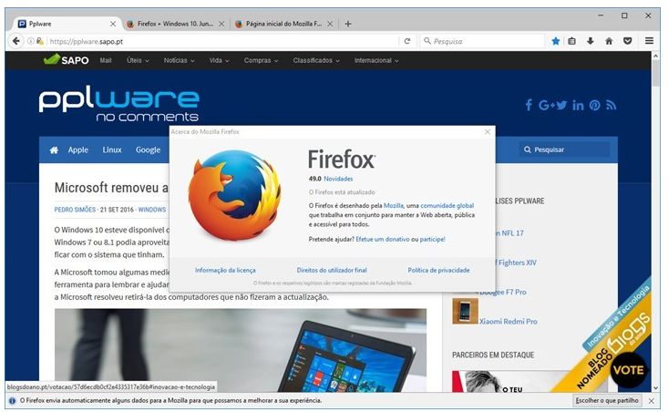Open the comunidade global link
Viewport: 668px width, 412px height.
coord(447,206)
